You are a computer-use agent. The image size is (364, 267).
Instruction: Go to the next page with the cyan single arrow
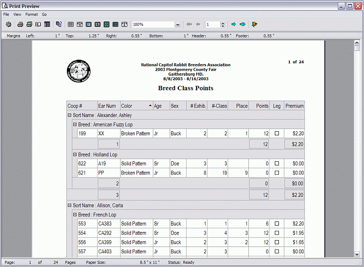click(x=233, y=24)
